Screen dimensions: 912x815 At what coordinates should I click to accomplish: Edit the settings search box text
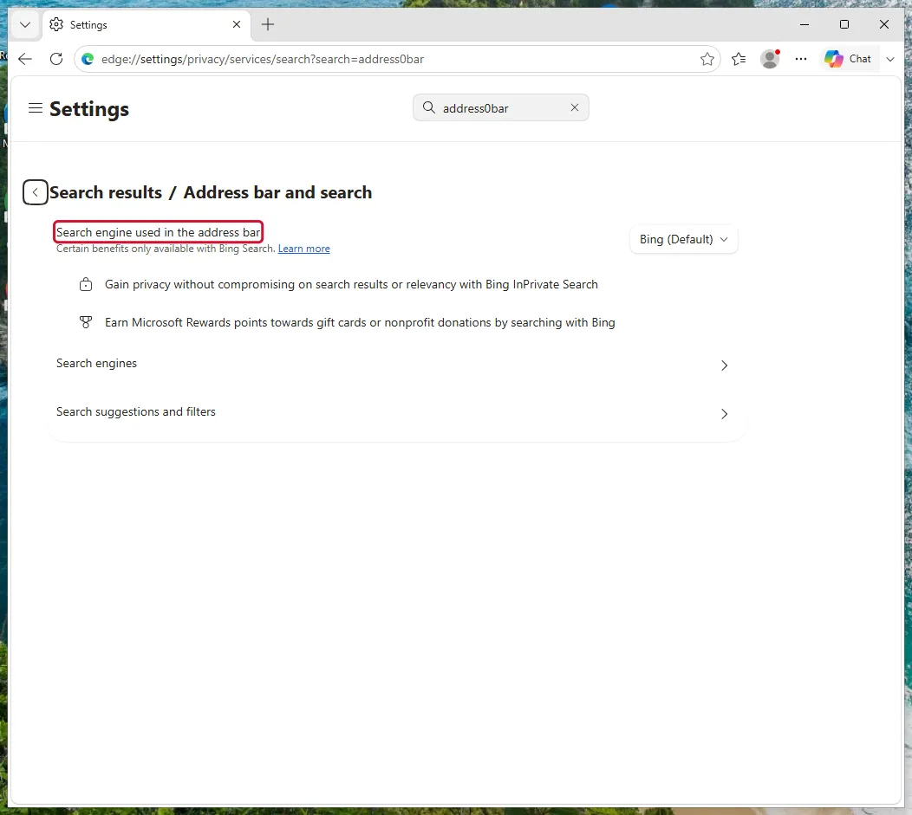tap(501, 108)
